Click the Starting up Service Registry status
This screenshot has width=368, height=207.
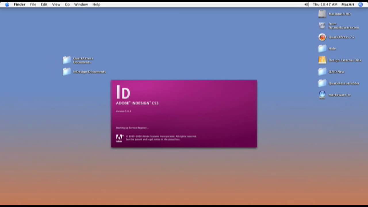click(132, 128)
